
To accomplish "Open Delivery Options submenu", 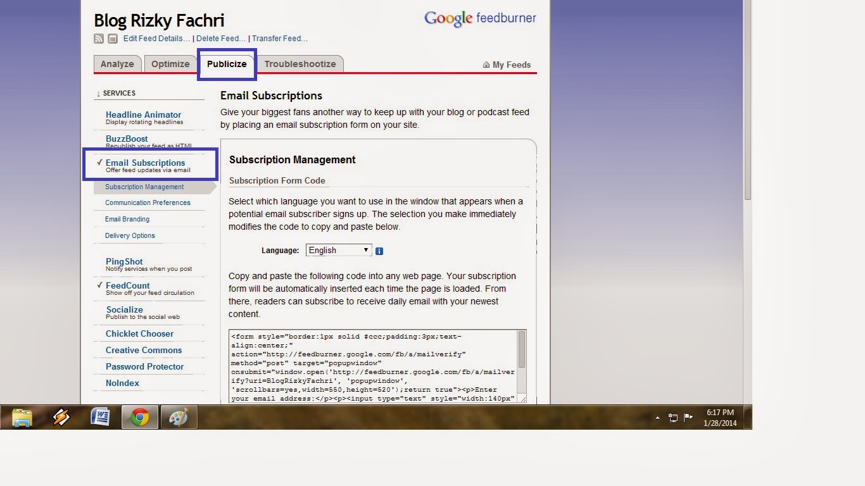I will (130, 235).
